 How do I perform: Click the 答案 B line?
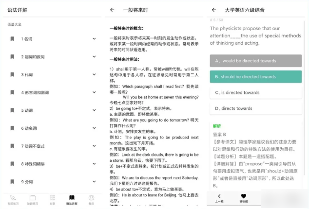coord(219,135)
